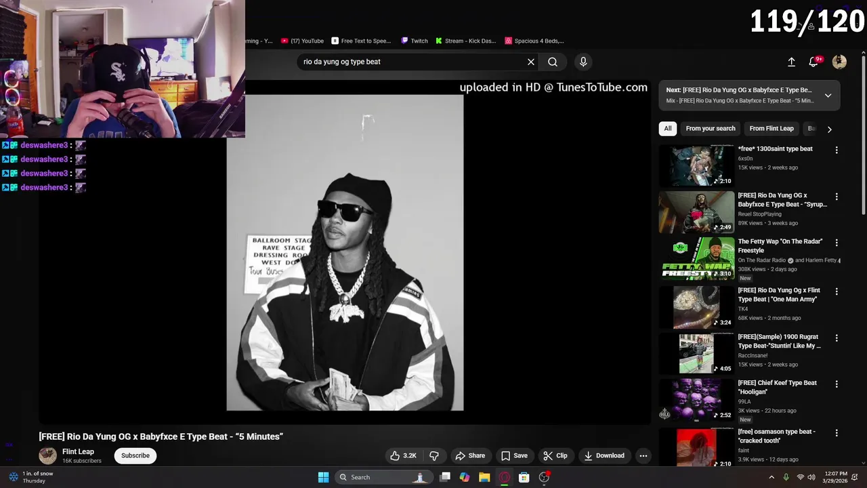Open options for Chief Keef Hooligan video

point(837,384)
